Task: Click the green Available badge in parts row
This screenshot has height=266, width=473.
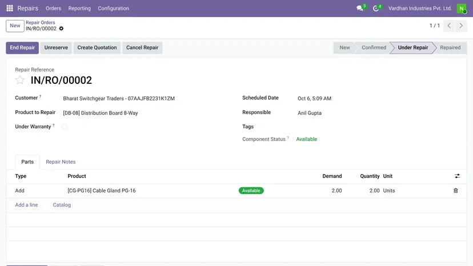Action: pos(251,191)
